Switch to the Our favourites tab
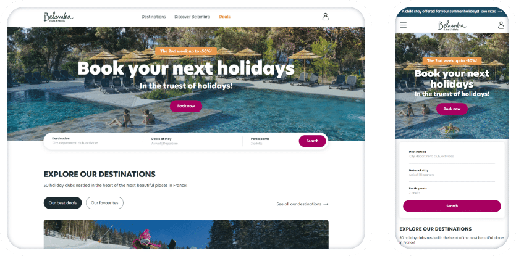 coord(104,203)
